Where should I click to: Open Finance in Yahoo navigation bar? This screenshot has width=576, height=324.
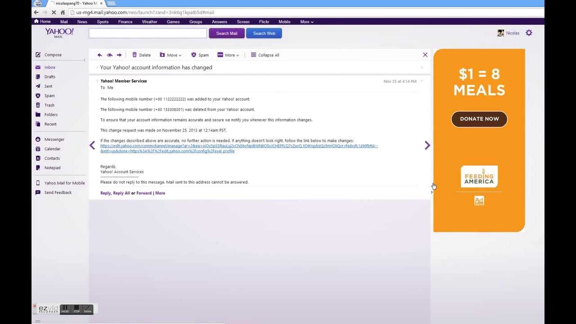(125, 22)
